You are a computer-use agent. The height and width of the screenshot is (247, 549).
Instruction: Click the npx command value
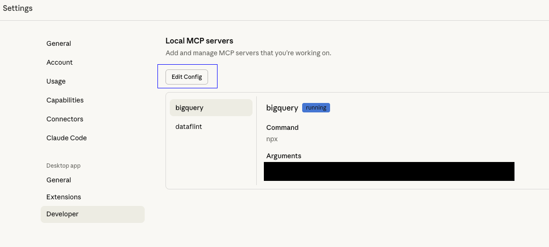point(271,140)
